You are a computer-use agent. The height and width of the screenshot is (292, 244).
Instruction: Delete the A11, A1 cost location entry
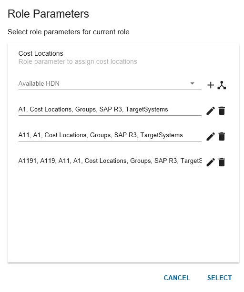(x=222, y=137)
